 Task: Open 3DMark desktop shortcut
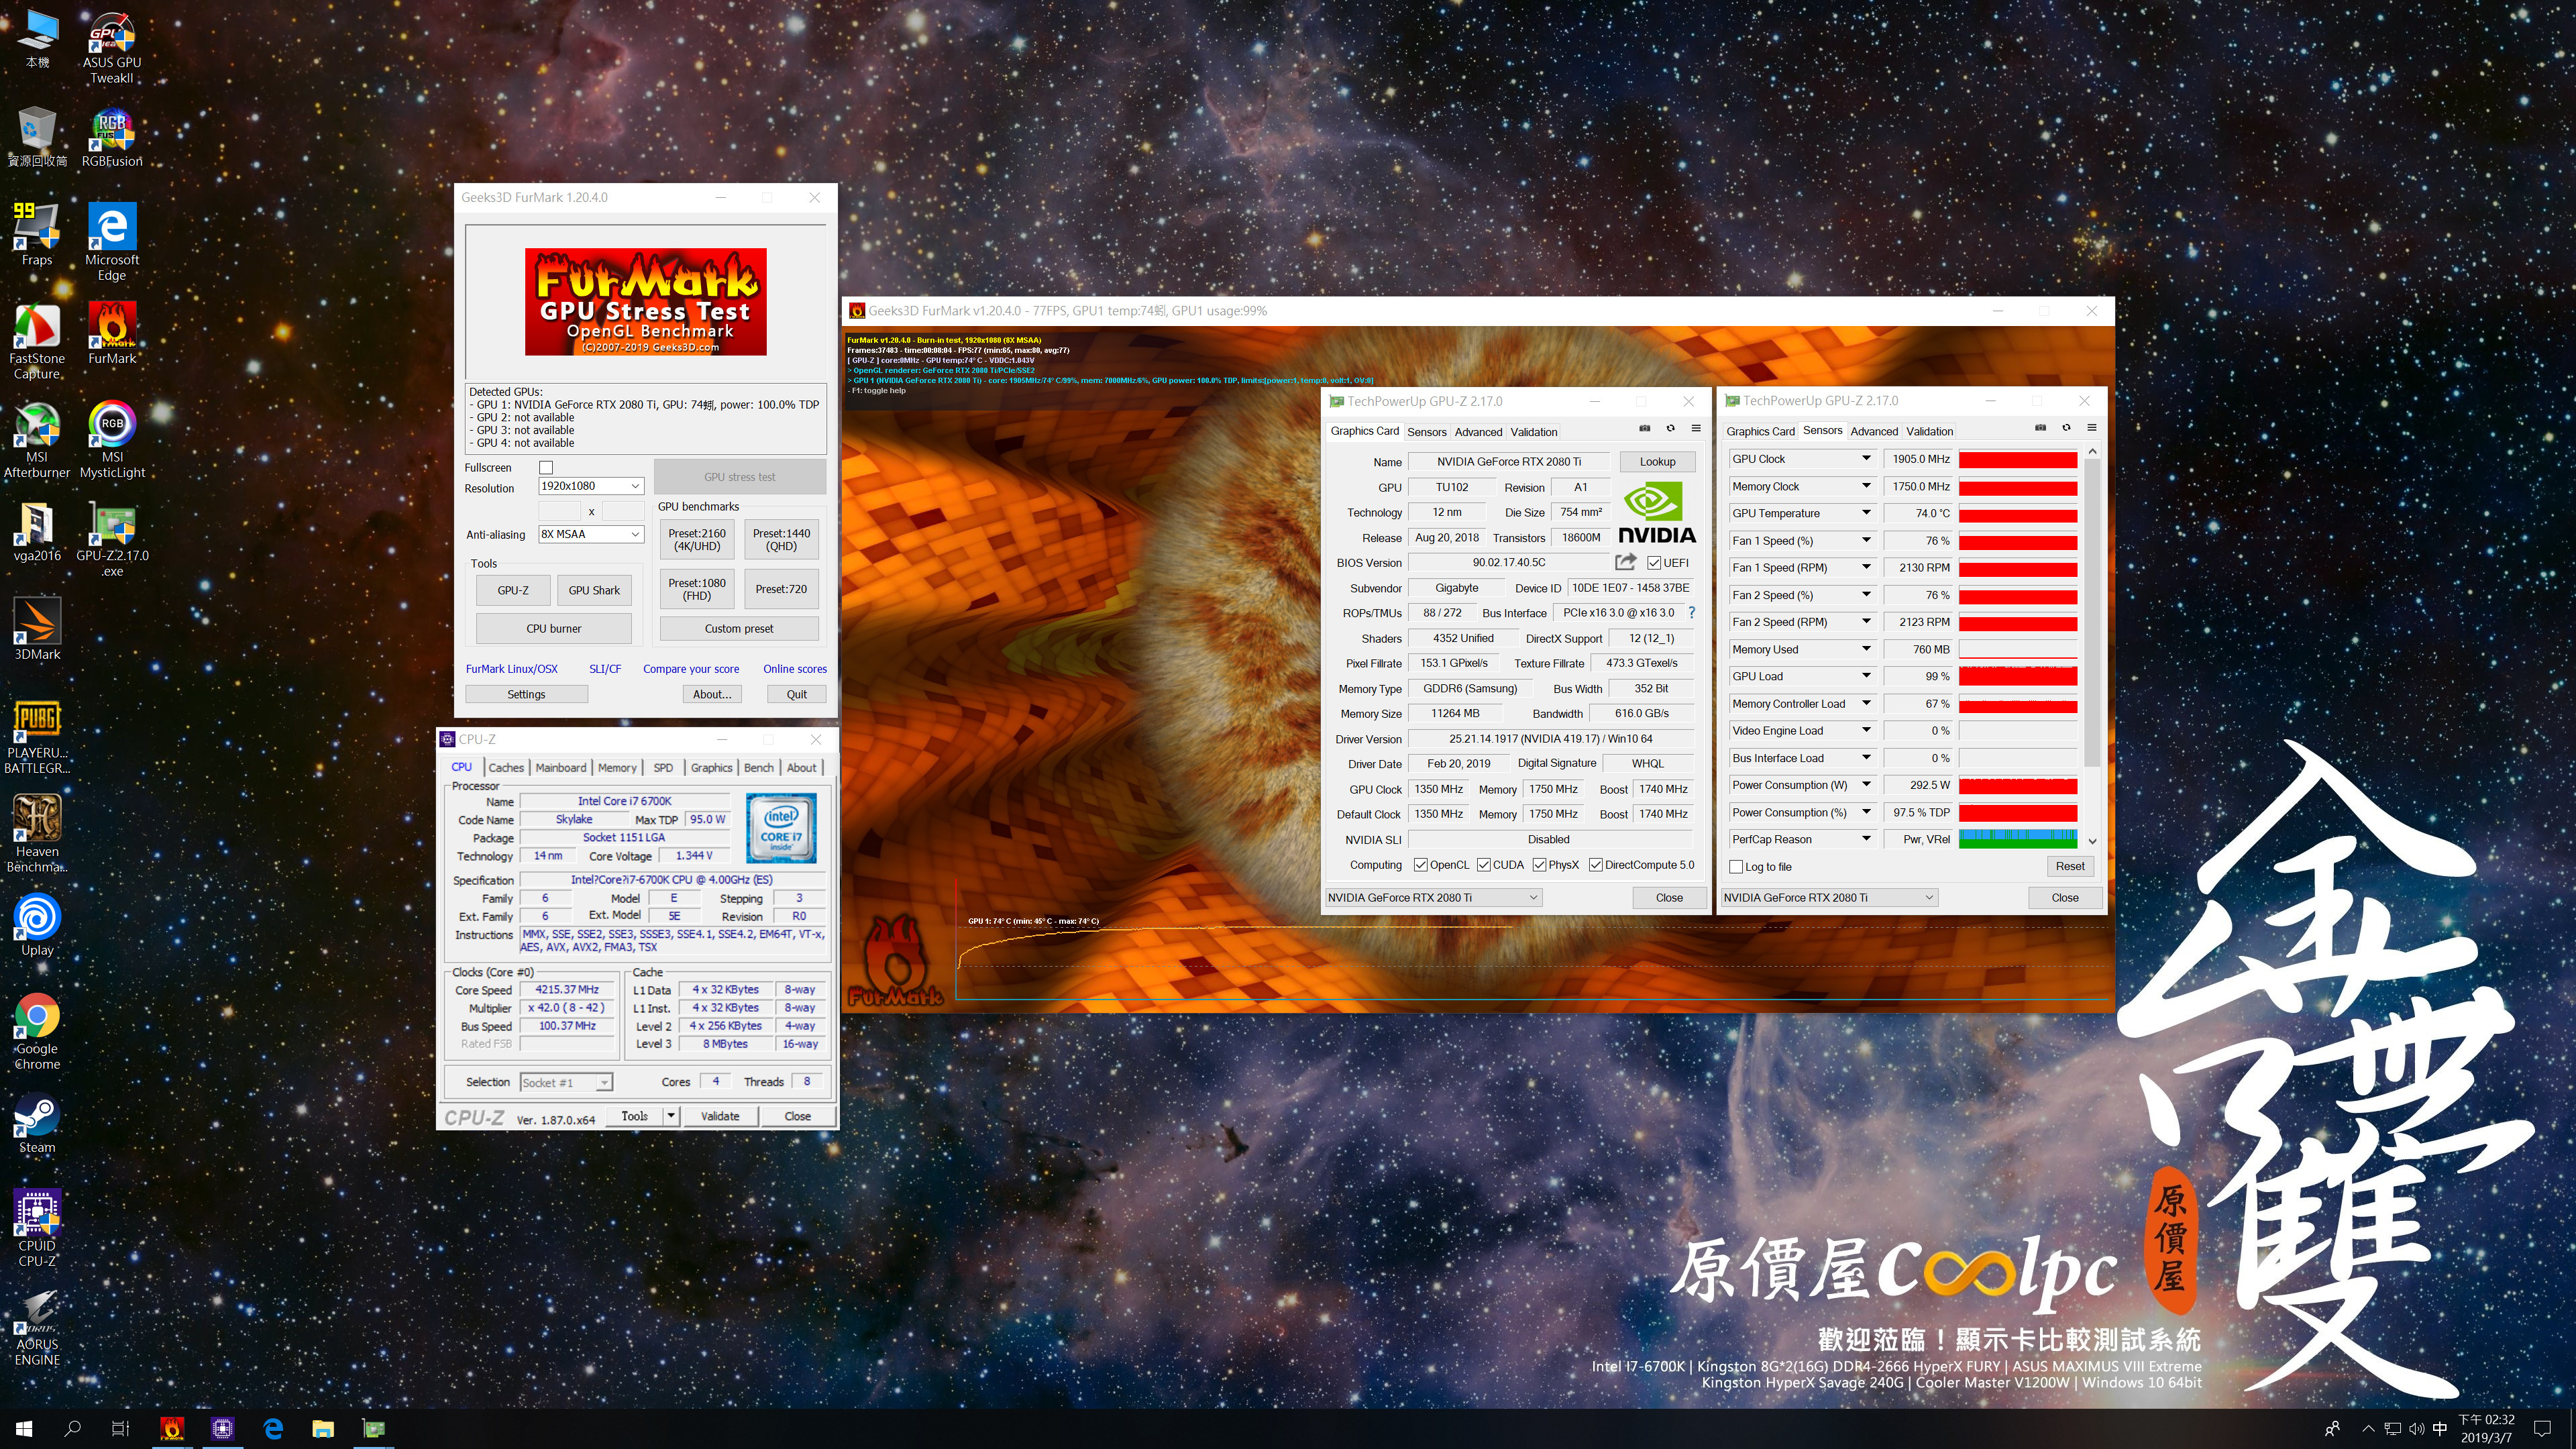pyautogui.click(x=37, y=630)
